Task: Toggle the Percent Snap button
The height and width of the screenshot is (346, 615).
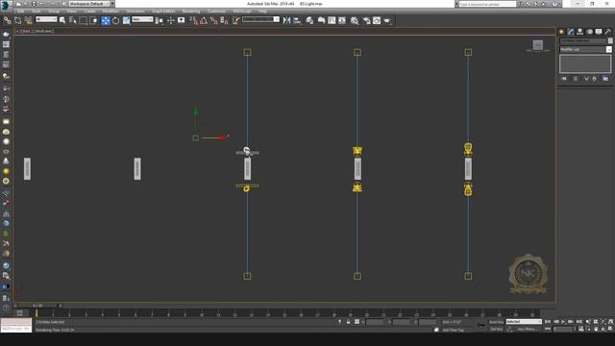Action: coord(213,20)
